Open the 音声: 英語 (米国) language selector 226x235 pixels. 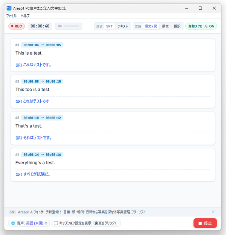29,223
